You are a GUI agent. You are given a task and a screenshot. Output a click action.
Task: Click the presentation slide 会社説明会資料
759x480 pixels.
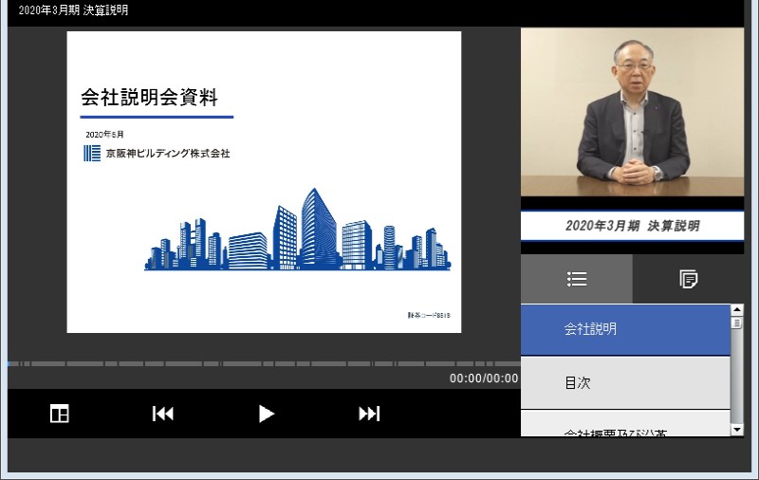click(264, 182)
